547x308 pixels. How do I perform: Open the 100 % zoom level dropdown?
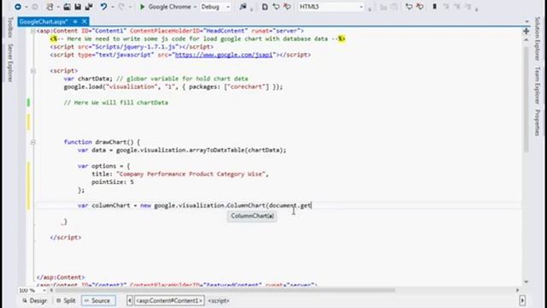pos(44,291)
